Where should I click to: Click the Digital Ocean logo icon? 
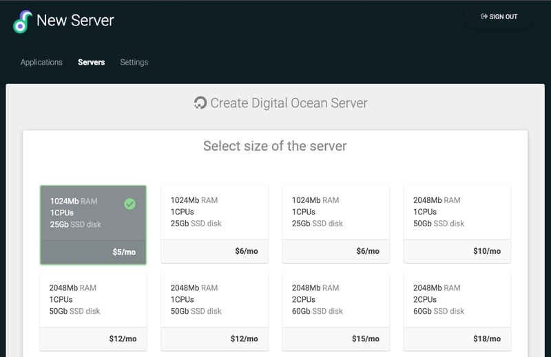coord(200,103)
